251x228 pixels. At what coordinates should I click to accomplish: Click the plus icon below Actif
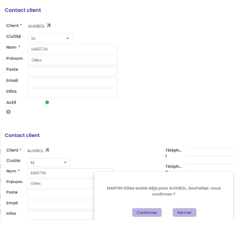click(8, 112)
